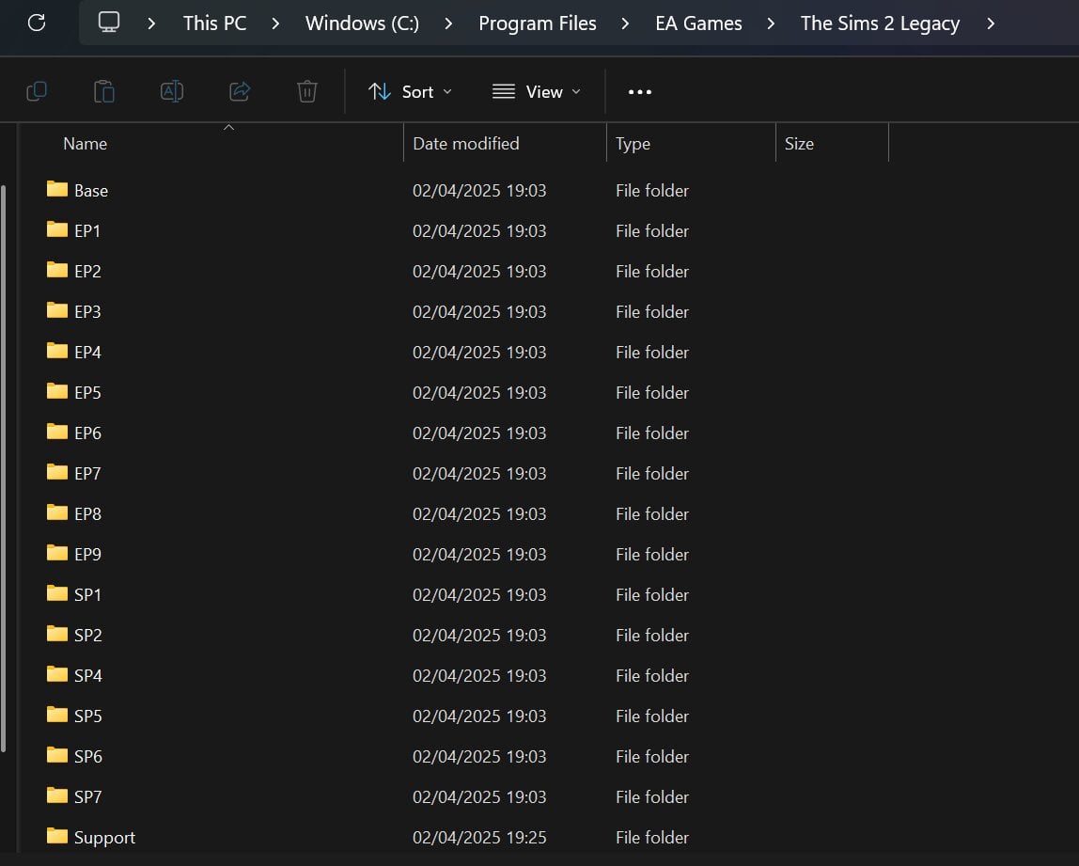This screenshot has width=1079, height=866.
Task: Select the EP1 folder icon
Action: coord(57,230)
